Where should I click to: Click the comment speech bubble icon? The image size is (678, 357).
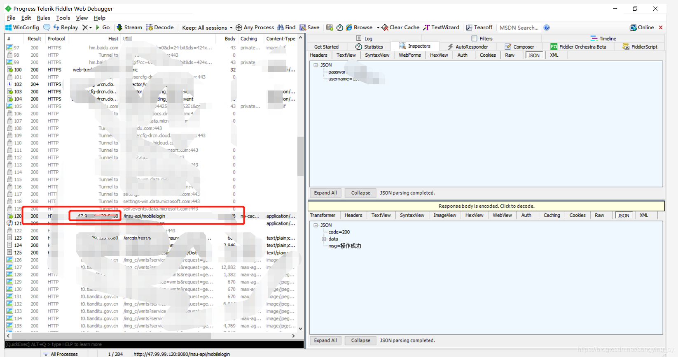tap(47, 28)
